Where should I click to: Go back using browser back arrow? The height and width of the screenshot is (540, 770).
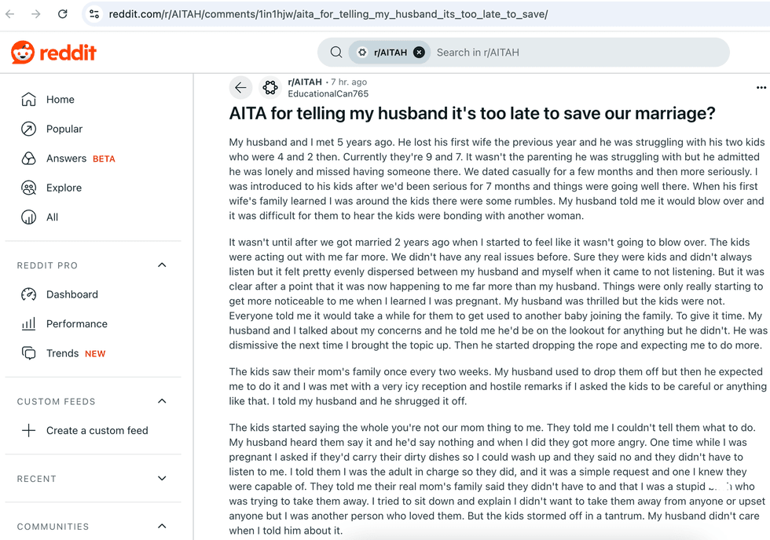(9, 13)
